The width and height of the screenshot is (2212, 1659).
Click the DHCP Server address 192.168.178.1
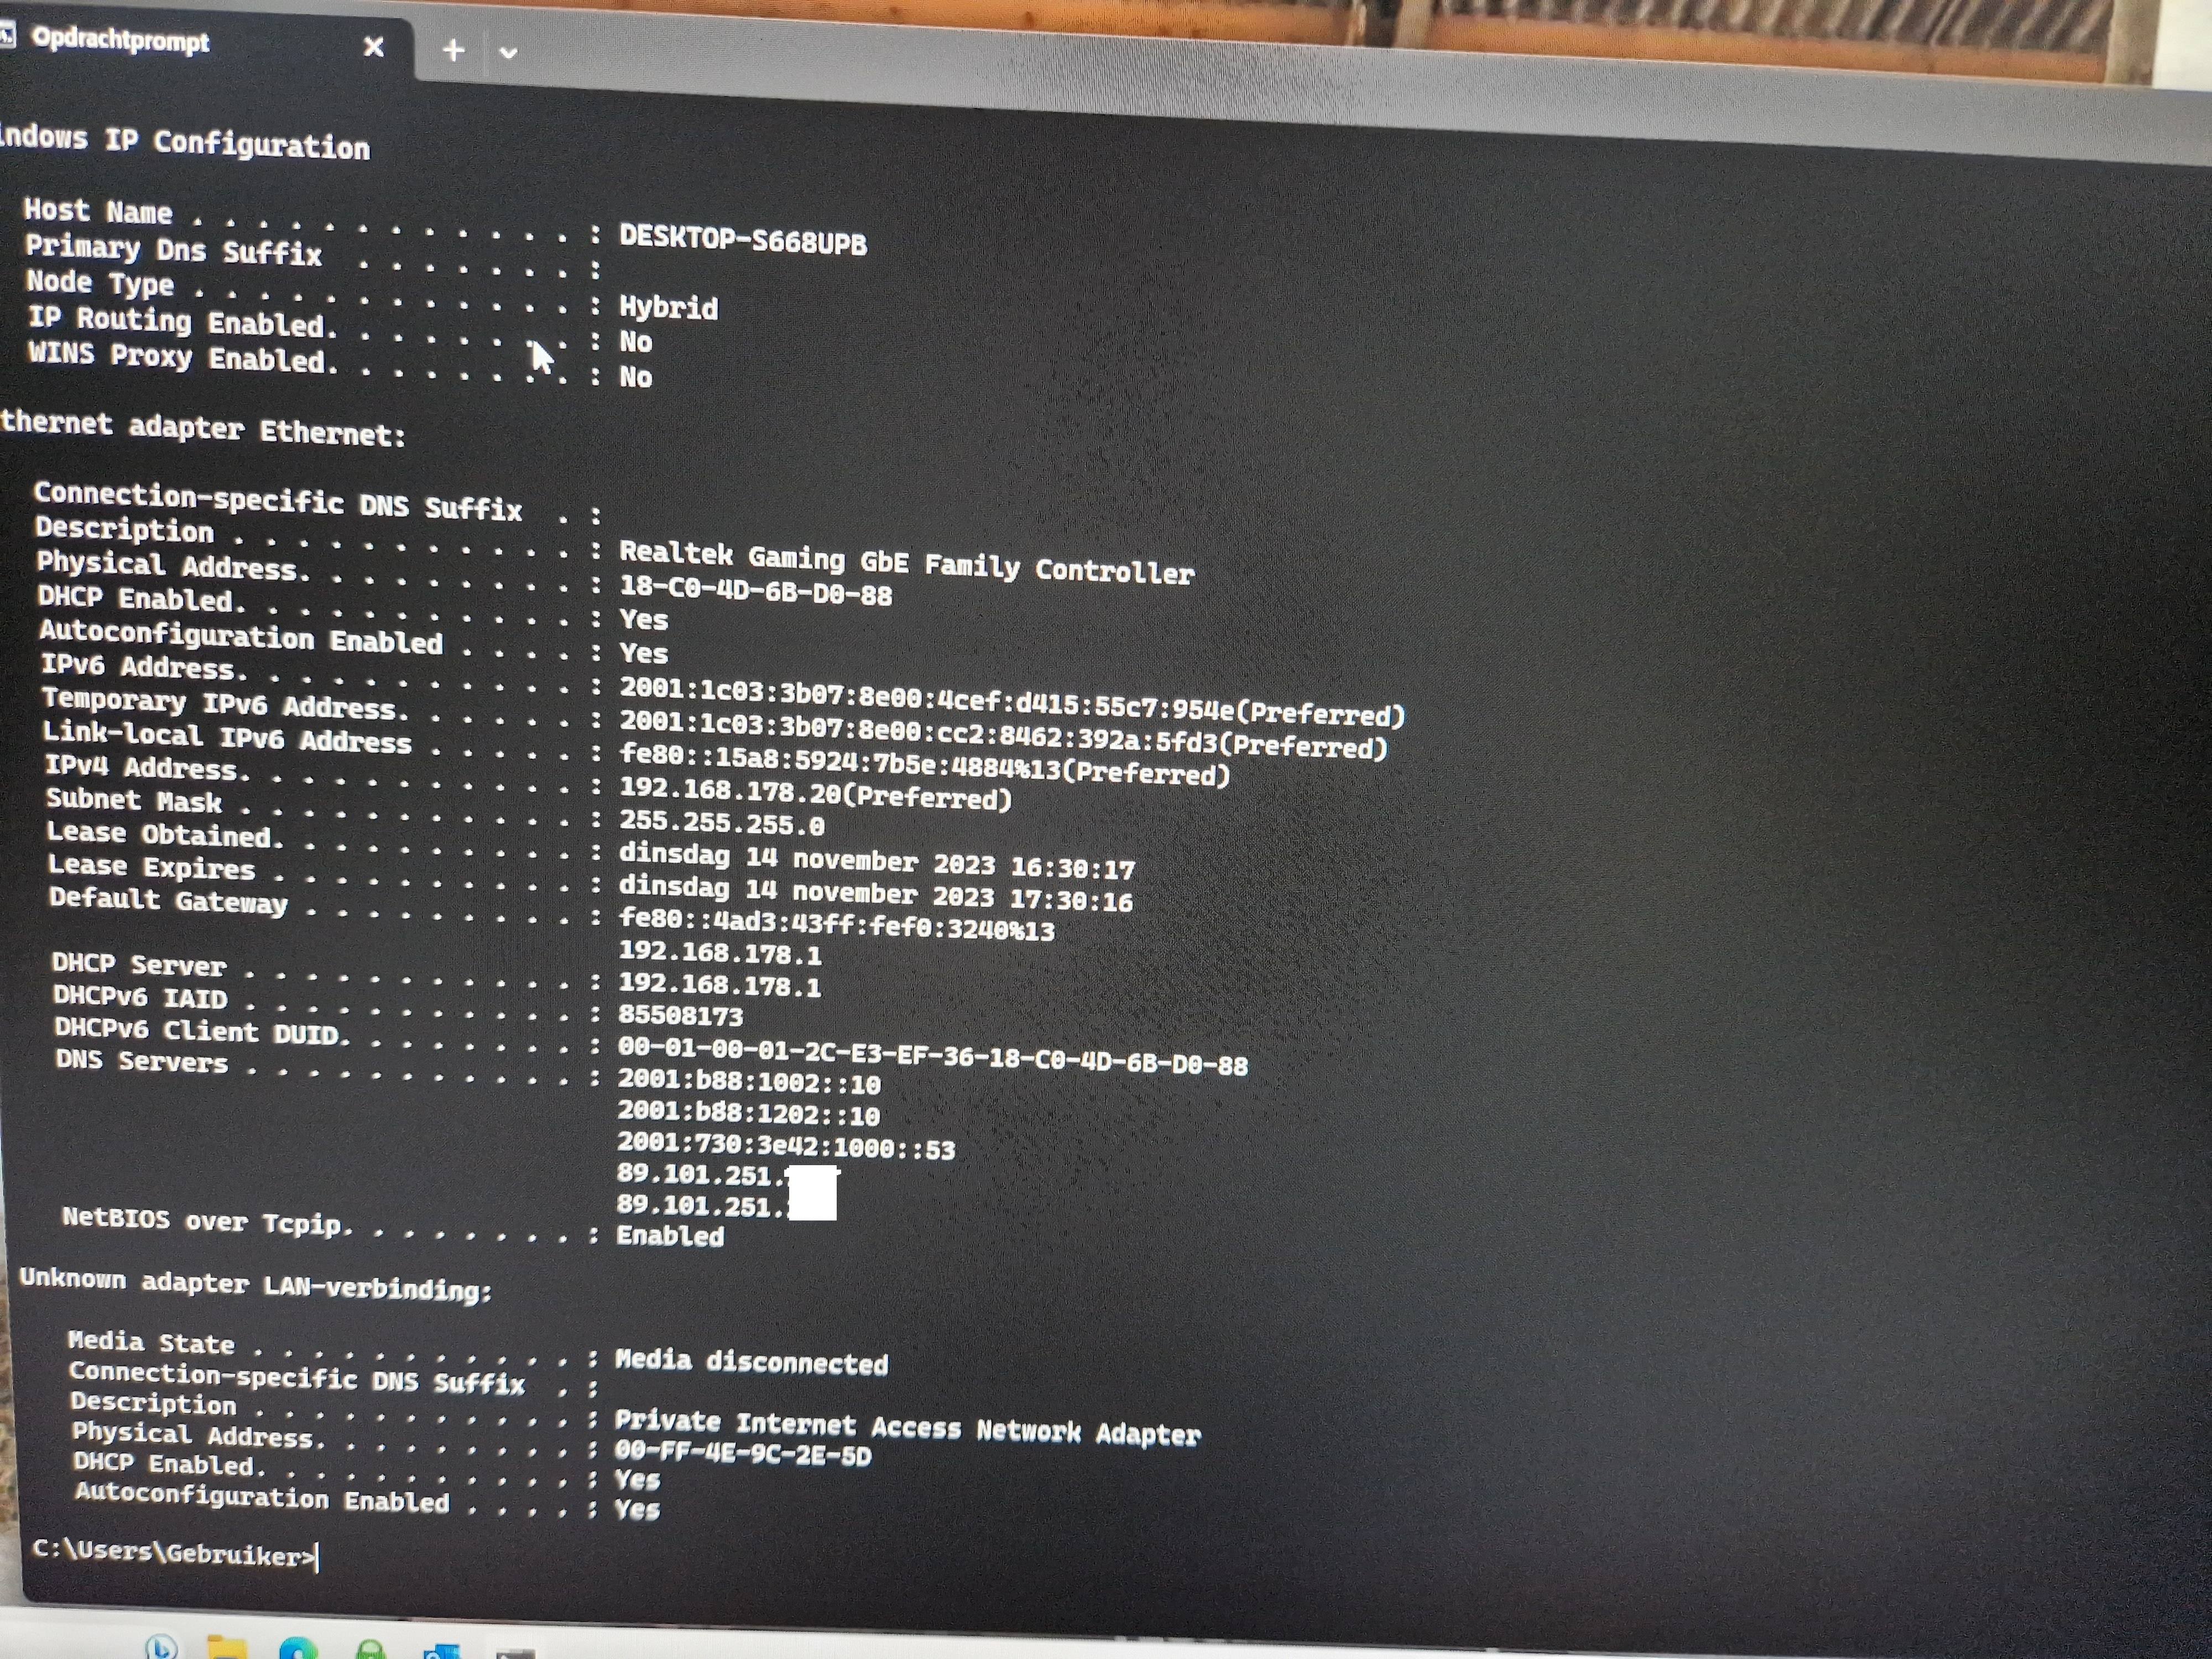719,985
